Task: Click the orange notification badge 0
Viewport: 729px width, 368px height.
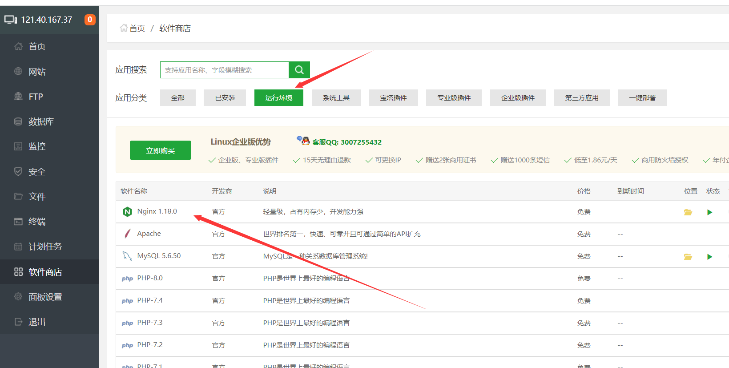Action: click(x=90, y=20)
